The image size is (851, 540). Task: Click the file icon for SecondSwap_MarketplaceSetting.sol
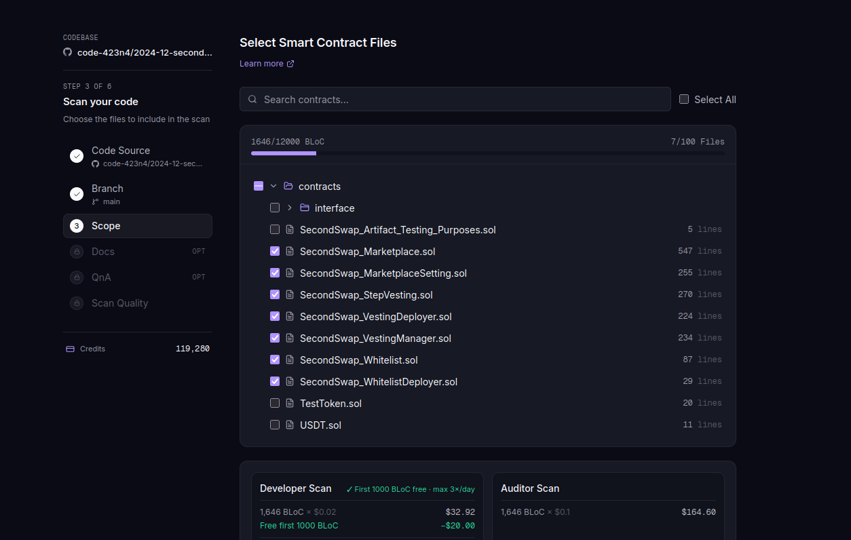290,273
